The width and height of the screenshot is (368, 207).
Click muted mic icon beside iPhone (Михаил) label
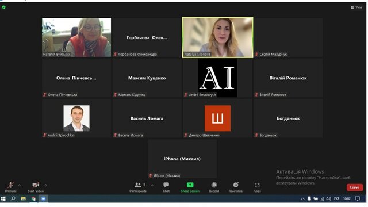[151, 175]
